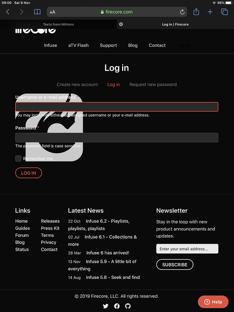
Task: Check the Status footer link
Action: click(x=22, y=249)
